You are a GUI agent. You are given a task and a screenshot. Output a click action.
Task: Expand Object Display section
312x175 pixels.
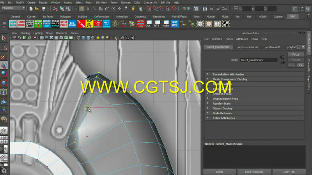coord(254,108)
